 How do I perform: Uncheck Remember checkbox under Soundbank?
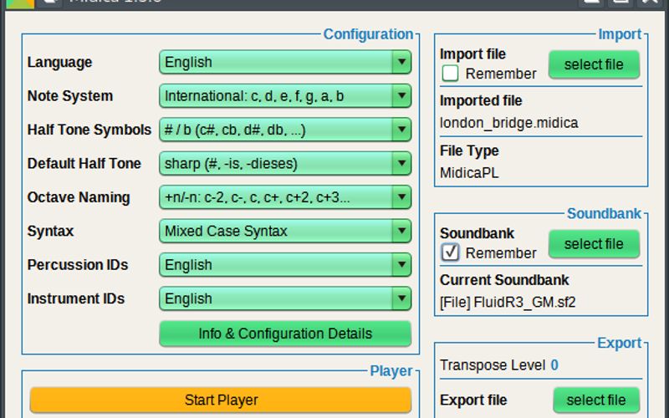pyautogui.click(x=451, y=252)
